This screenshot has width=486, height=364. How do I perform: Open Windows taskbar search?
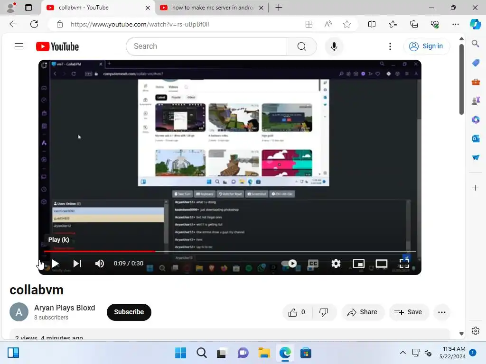[x=201, y=353]
